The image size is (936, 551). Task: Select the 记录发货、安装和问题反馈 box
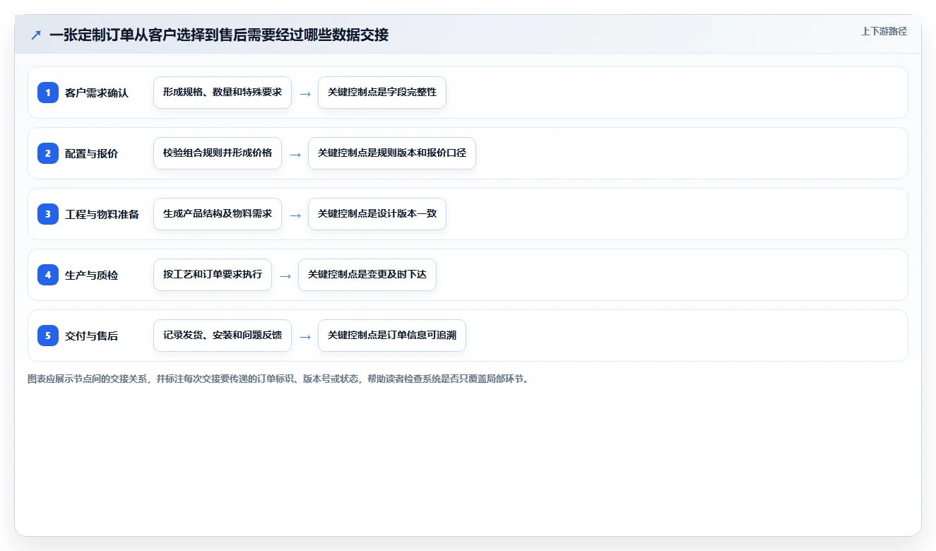(x=223, y=336)
